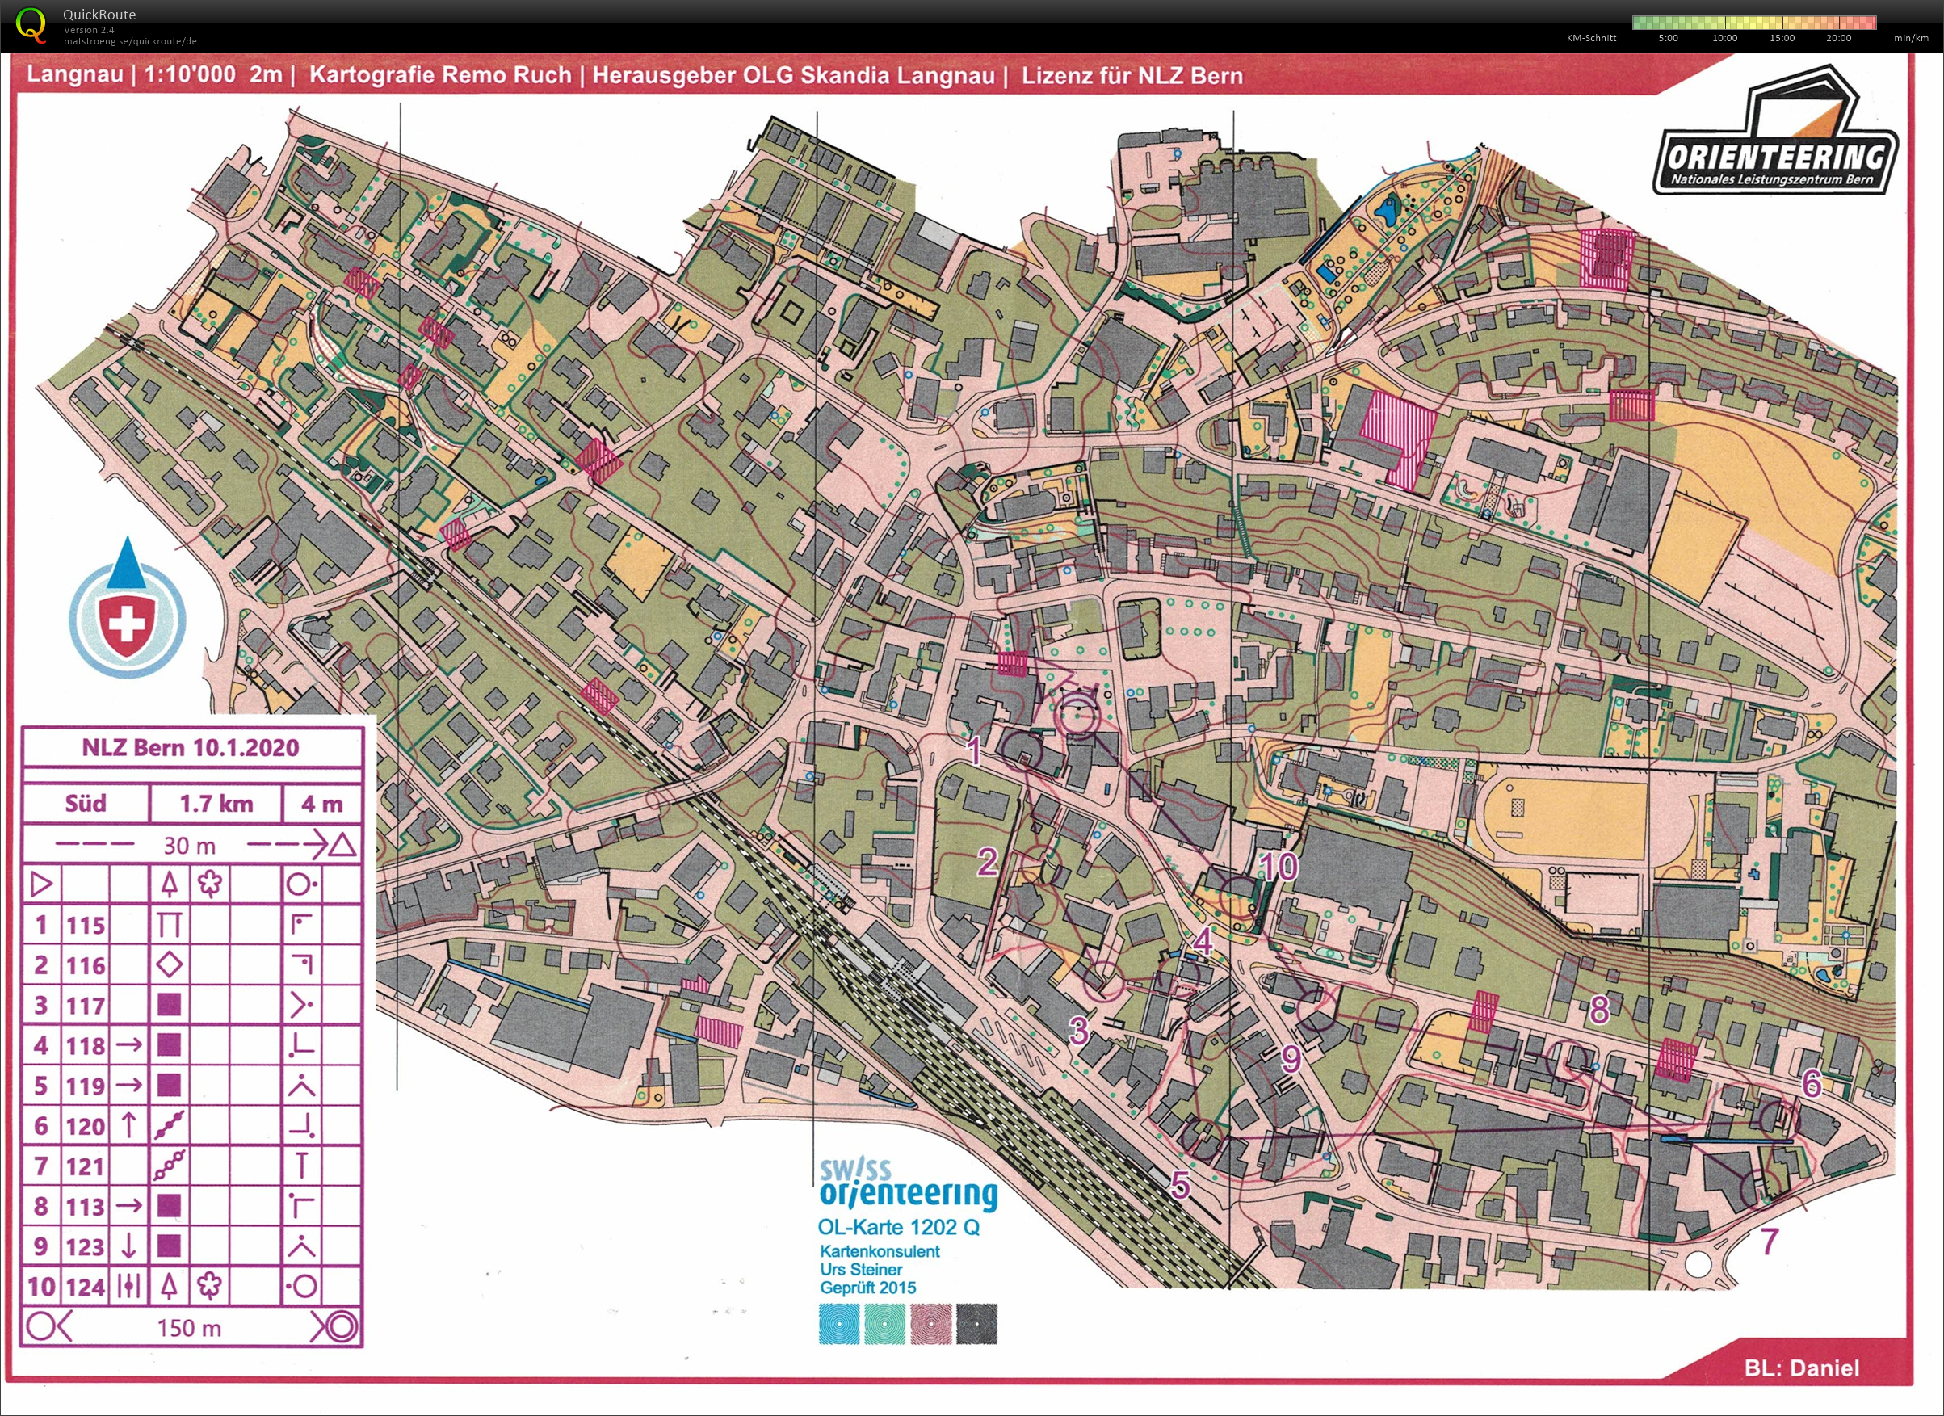Click the swiss orienteering logo on map

908,1184
